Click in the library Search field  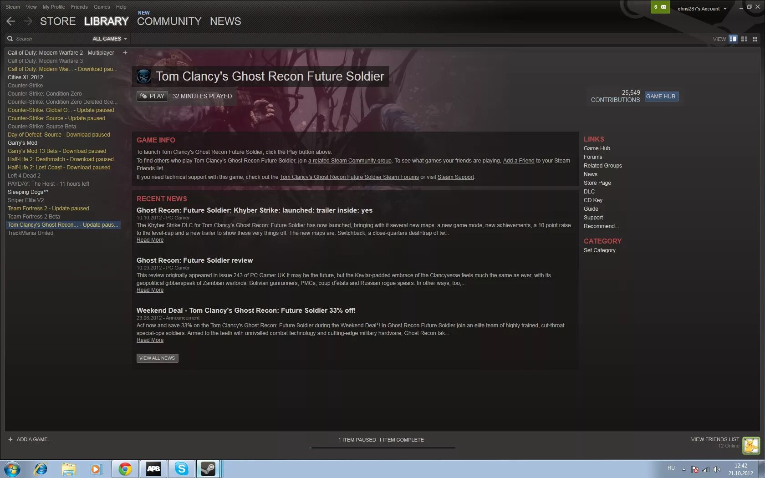coord(50,39)
